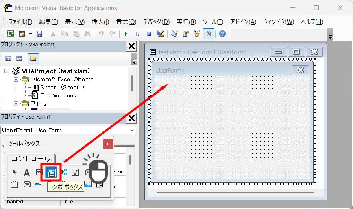The image size is (353, 209).
Task: Click the Break (pause) icon
Action: tap(137, 34)
